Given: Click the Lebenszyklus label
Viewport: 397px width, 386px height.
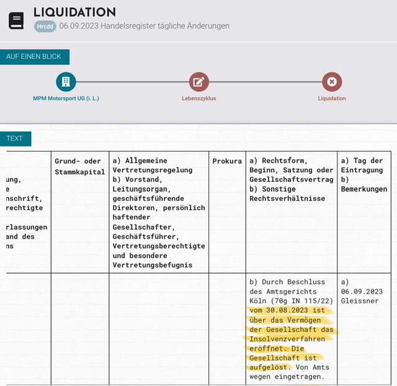Looking at the screenshot, I should [x=198, y=98].
